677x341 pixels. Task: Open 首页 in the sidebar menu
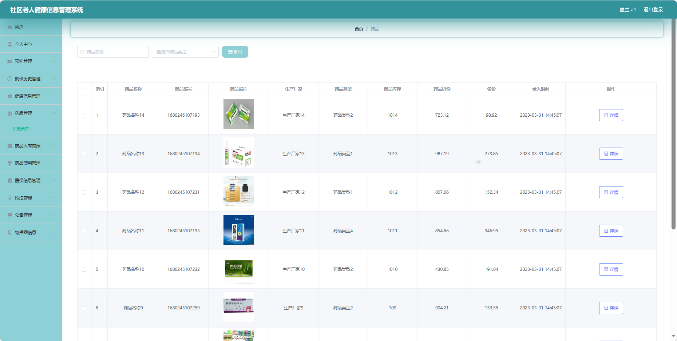pos(31,27)
